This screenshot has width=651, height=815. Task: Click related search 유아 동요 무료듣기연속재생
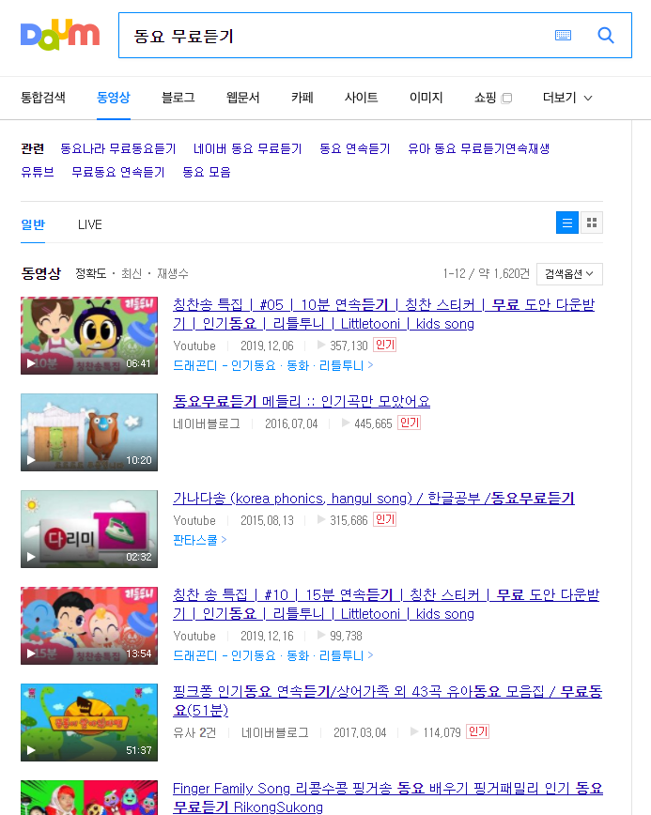pos(479,148)
